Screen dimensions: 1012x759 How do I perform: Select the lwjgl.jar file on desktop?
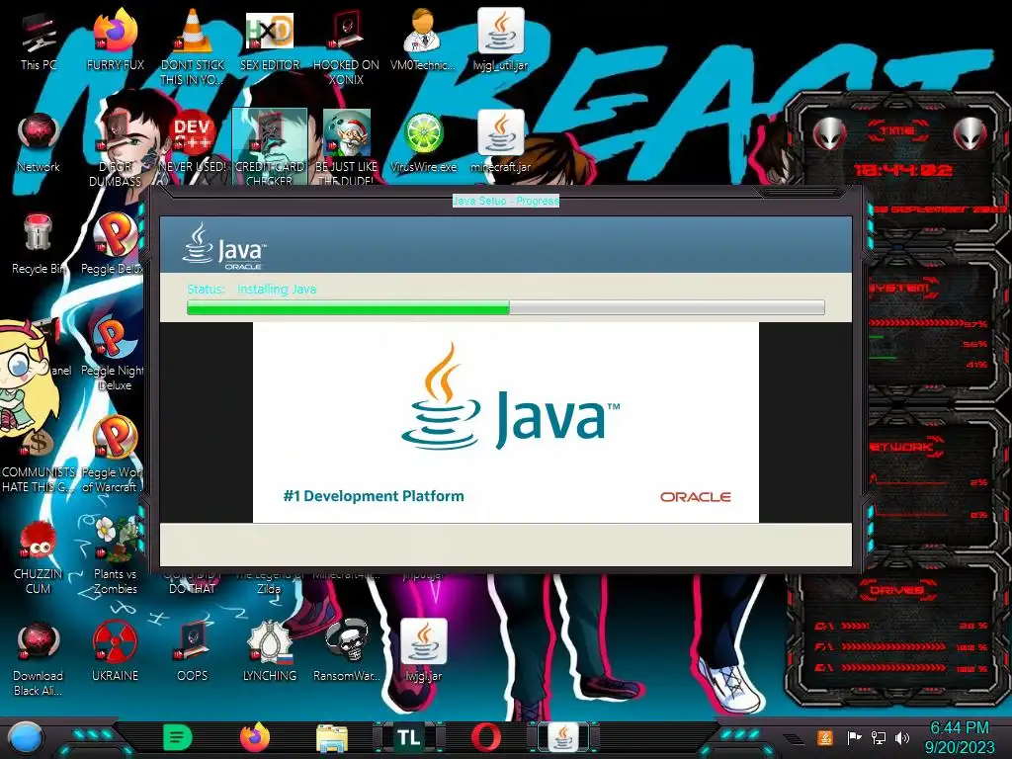(x=423, y=652)
